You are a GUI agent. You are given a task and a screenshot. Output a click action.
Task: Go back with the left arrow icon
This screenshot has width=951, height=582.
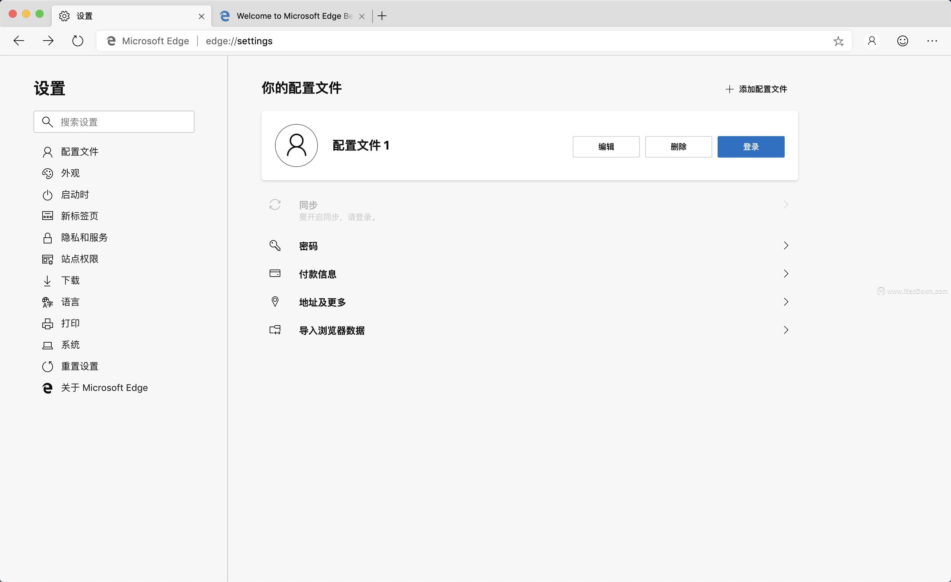(18, 41)
